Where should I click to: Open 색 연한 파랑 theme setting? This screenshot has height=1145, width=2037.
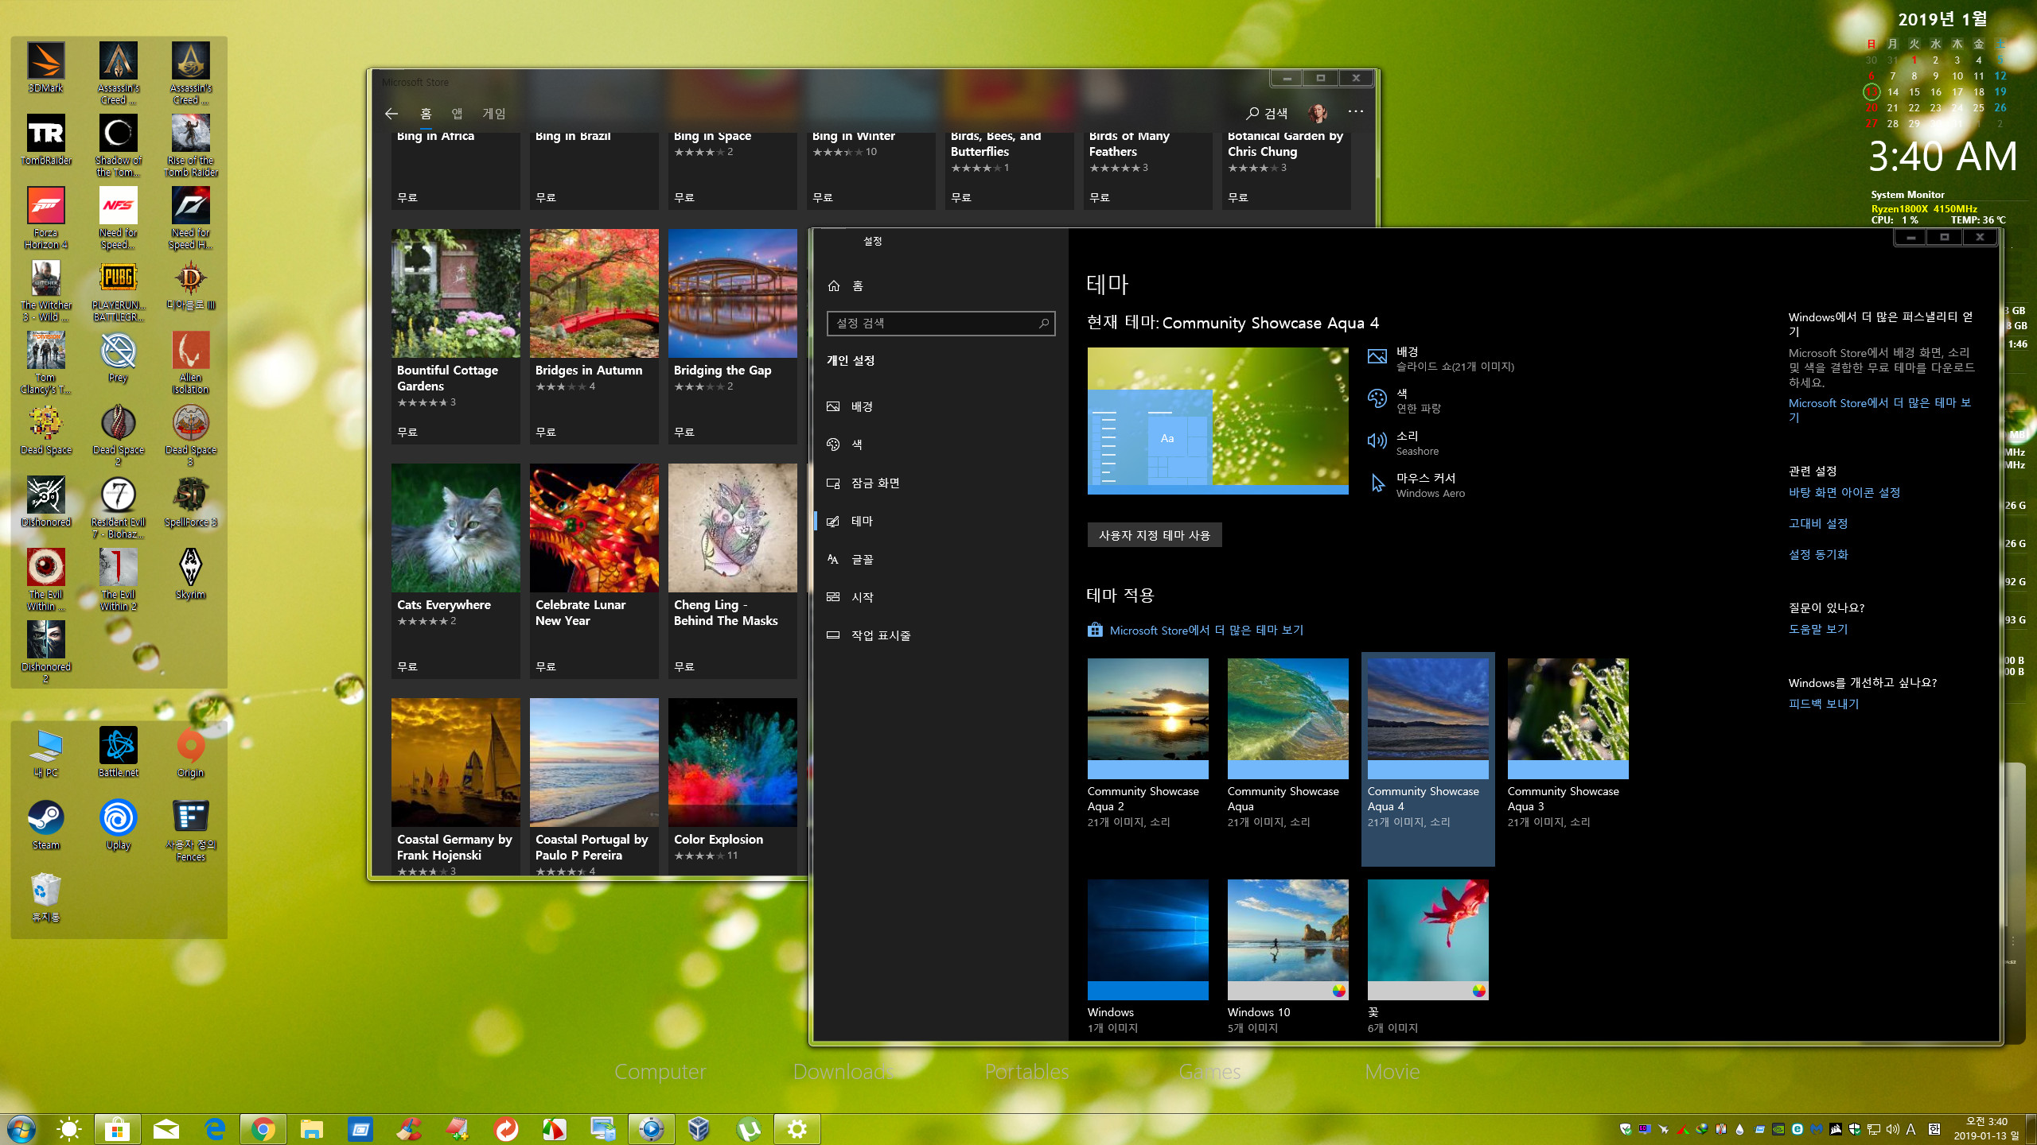click(1404, 401)
